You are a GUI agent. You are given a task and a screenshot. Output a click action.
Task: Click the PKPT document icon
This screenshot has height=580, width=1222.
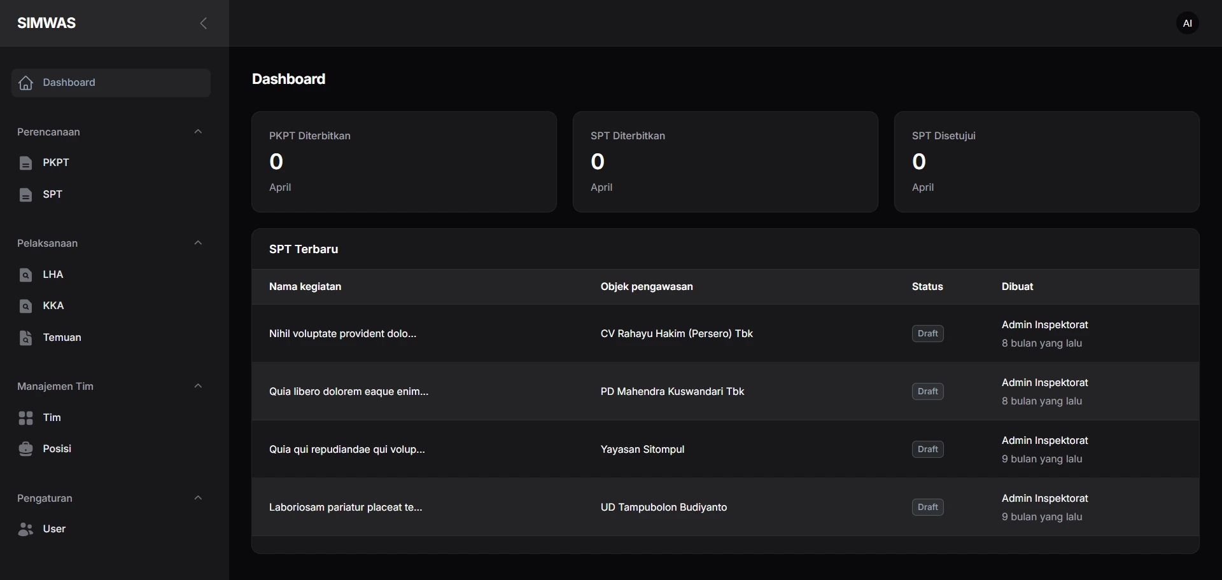(x=25, y=163)
